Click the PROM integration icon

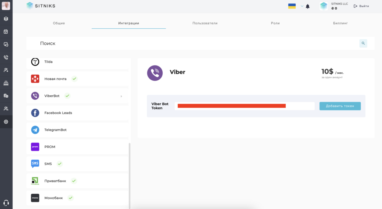35,147
